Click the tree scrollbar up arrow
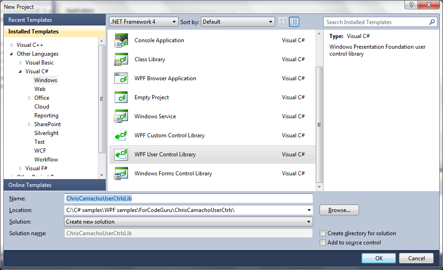 click(x=102, y=41)
